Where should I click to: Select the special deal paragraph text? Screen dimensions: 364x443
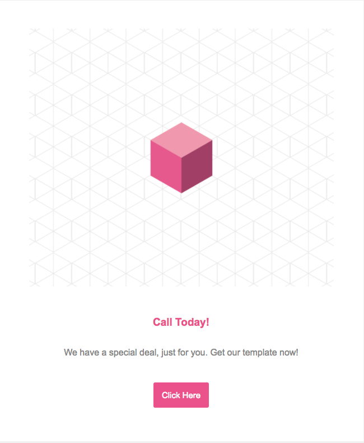coord(181,353)
